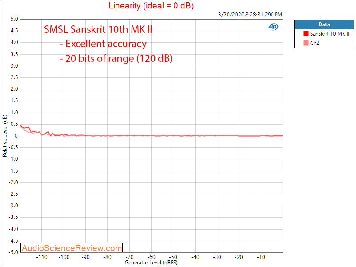This screenshot has width=356, height=267.
Task: Click the -4.0 tick on the relative level axis
Action: coord(13,229)
